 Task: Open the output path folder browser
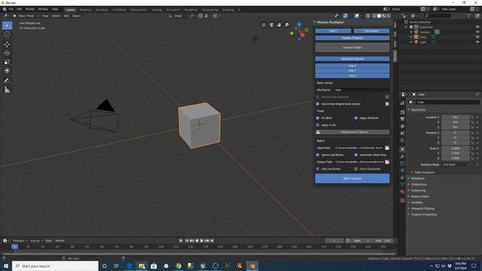click(x=387, y=162)
